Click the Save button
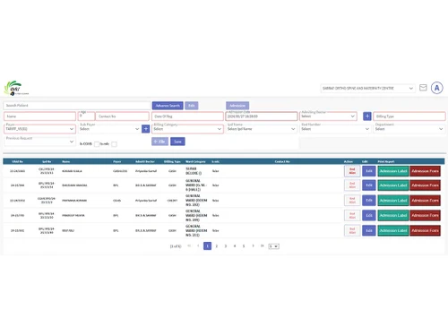 177,142
